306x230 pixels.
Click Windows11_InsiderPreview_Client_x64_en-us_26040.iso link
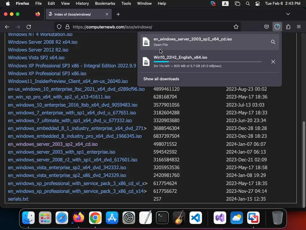(68, 81)
